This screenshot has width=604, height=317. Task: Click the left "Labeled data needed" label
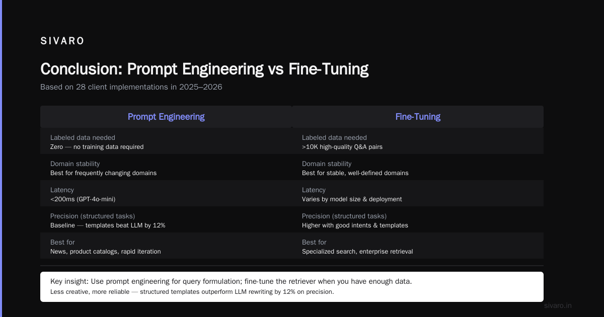click(83, 137)
